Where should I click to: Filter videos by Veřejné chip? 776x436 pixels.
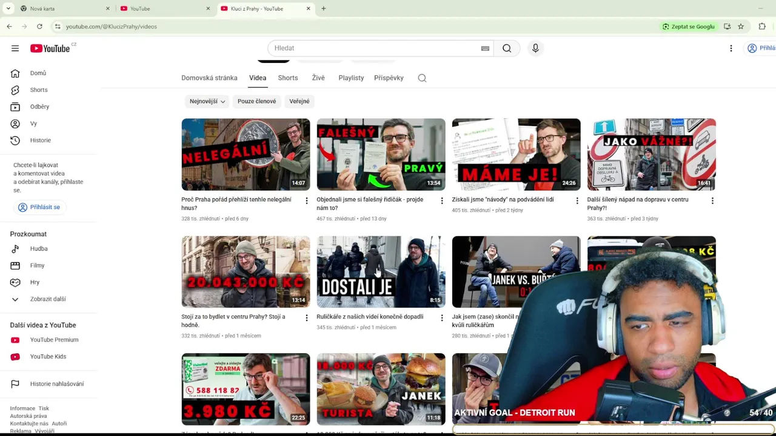(x=299, y=102)
